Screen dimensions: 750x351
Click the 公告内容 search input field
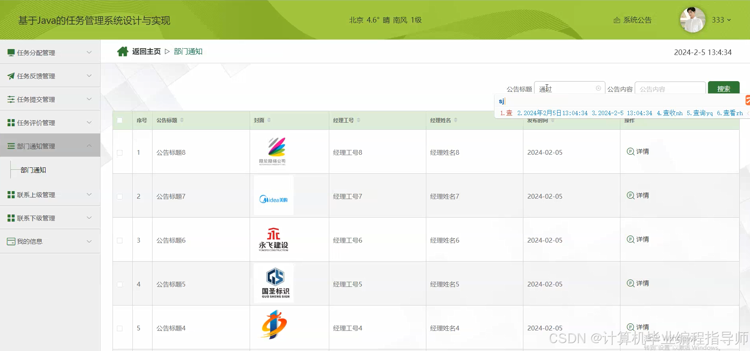(x=670, y=88)
